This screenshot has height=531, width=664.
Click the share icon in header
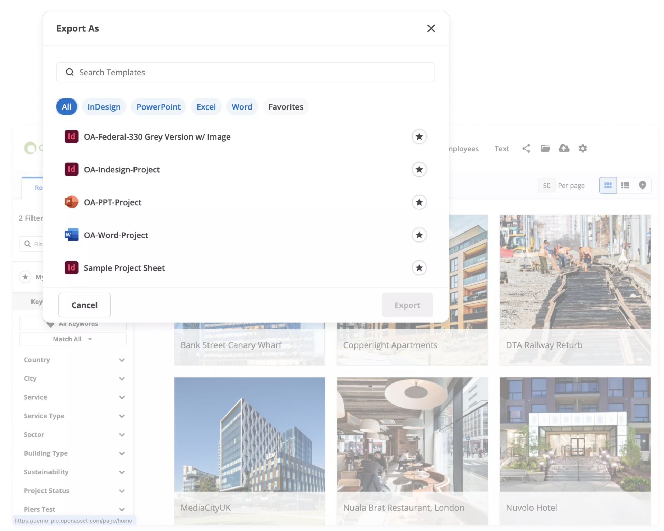[x=526, y=149]
